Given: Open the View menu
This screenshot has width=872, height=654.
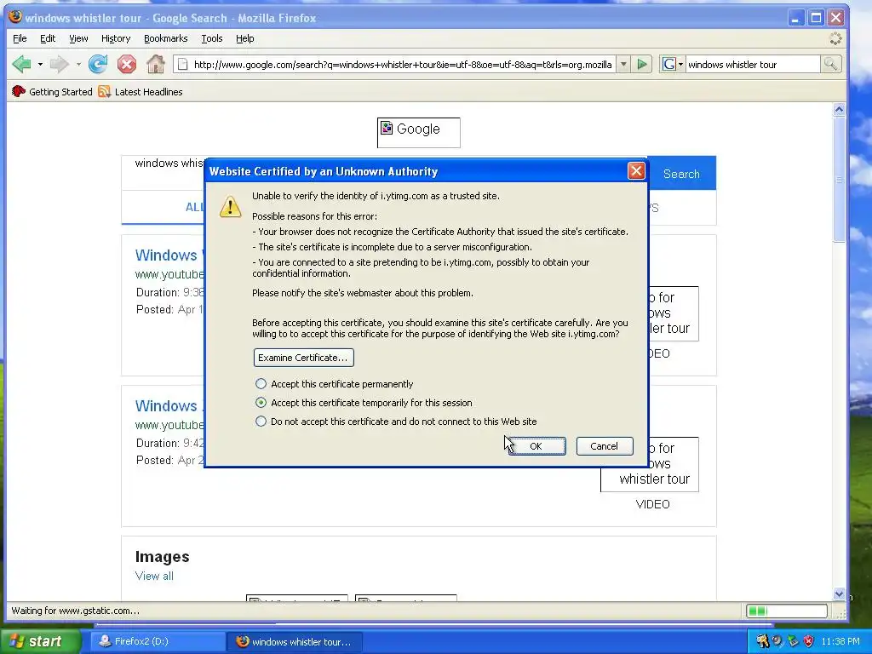Looking at the screenshot, I should pos(78,38).
